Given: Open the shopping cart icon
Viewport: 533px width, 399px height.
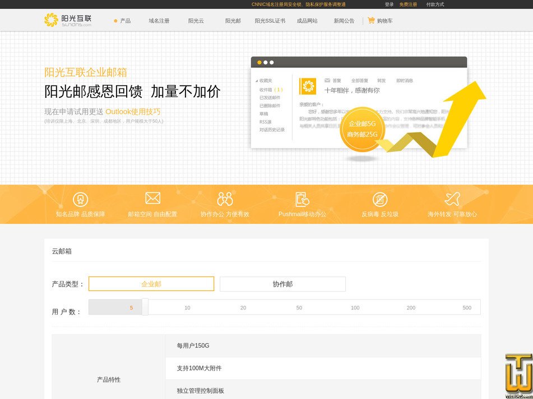Looking at the screenshot, I should click(x=371, y=20).
